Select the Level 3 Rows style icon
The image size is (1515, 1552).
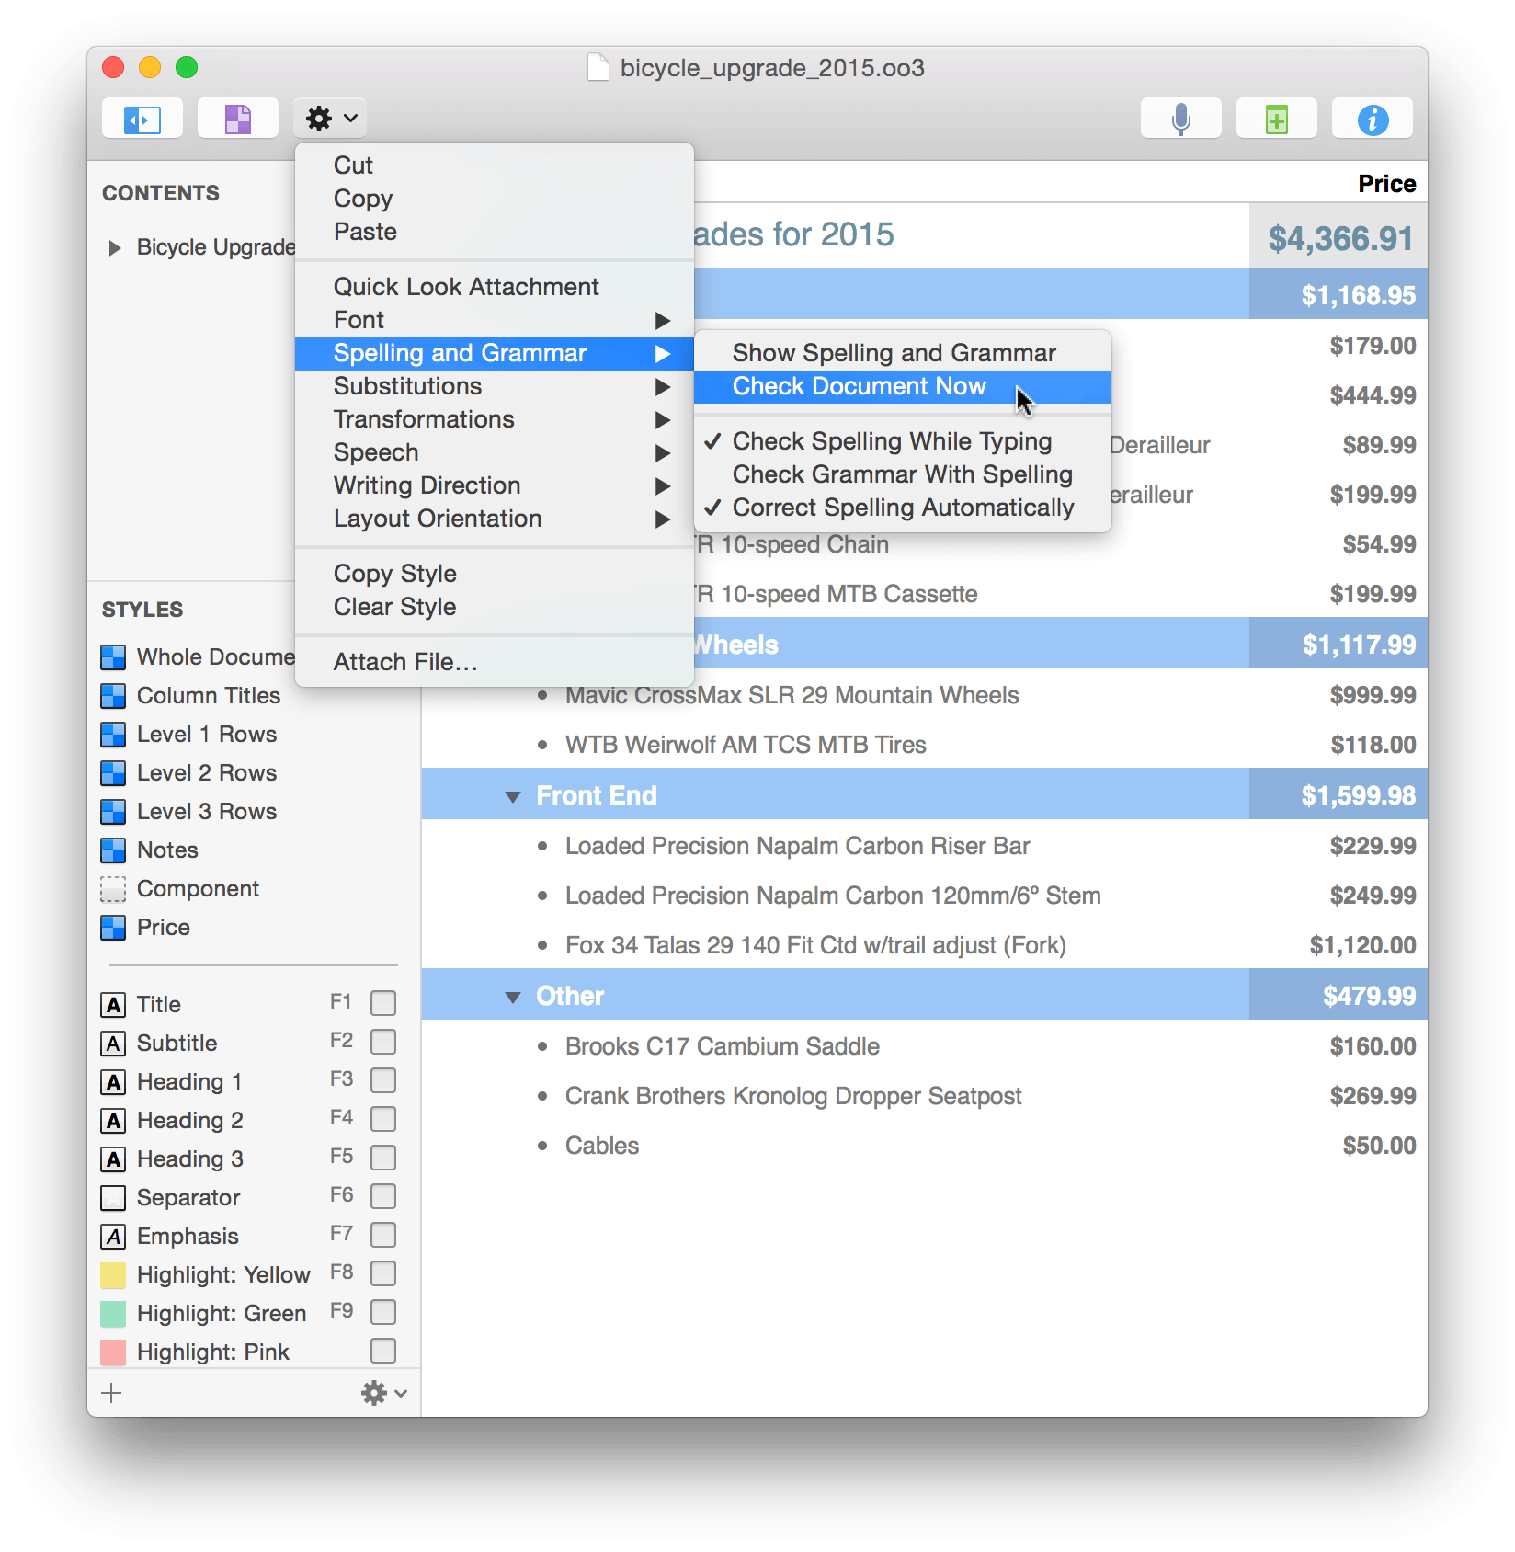tap(113, 812)
